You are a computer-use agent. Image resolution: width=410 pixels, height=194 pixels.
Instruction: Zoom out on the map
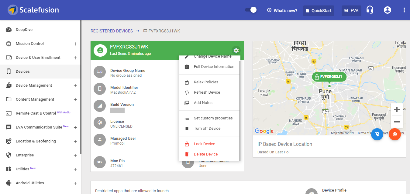coord(397,122)
